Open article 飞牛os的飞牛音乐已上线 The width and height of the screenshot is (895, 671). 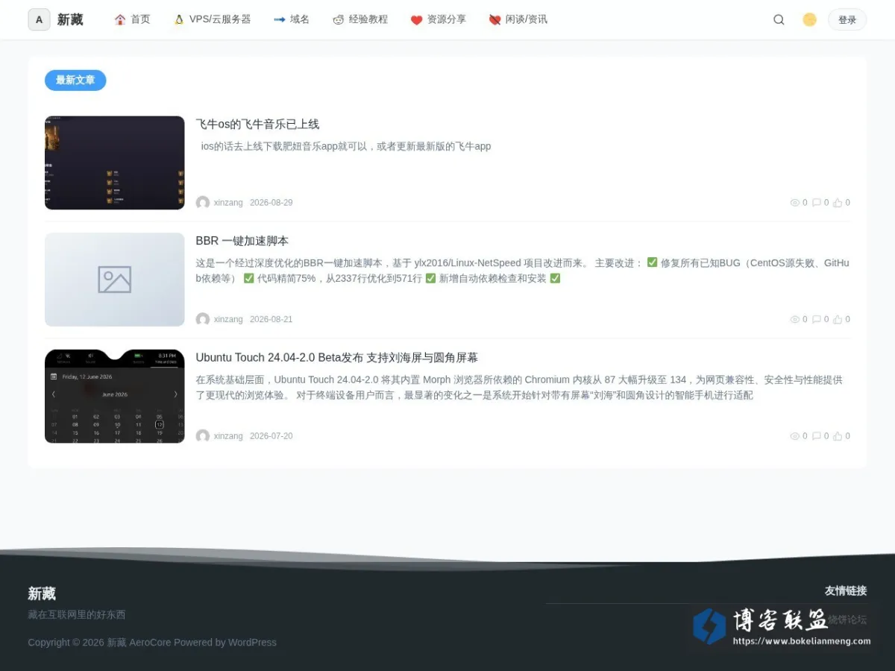coord(257,124)
